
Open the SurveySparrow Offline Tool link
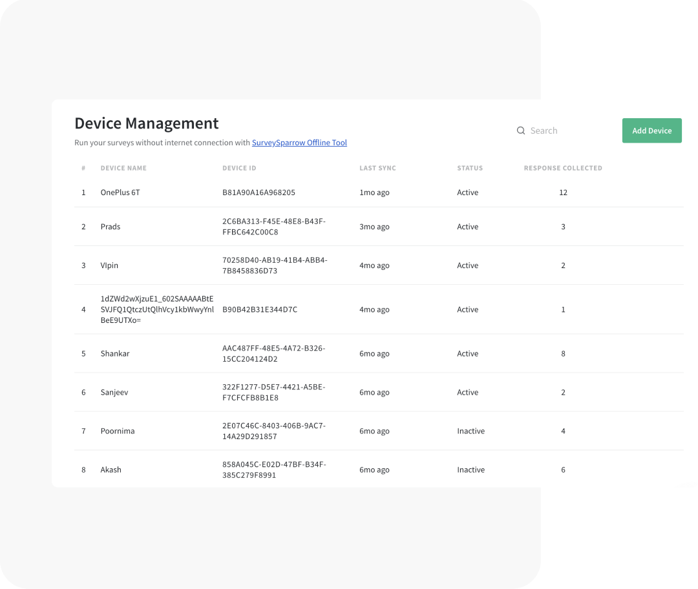(299, 143)
